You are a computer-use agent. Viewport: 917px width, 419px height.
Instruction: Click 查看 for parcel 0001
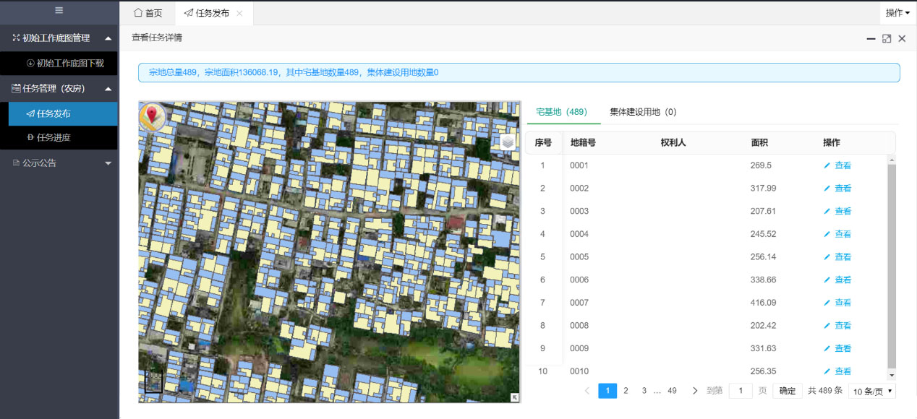tap(837, 165)
